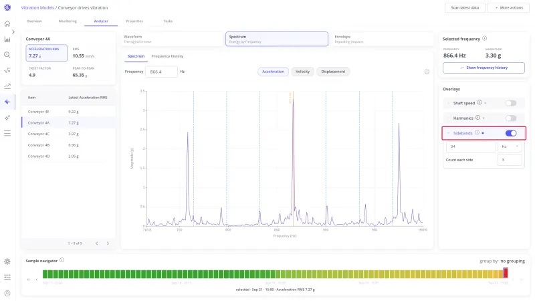Open the sparkles icon in sidebar

click(7, 118)
